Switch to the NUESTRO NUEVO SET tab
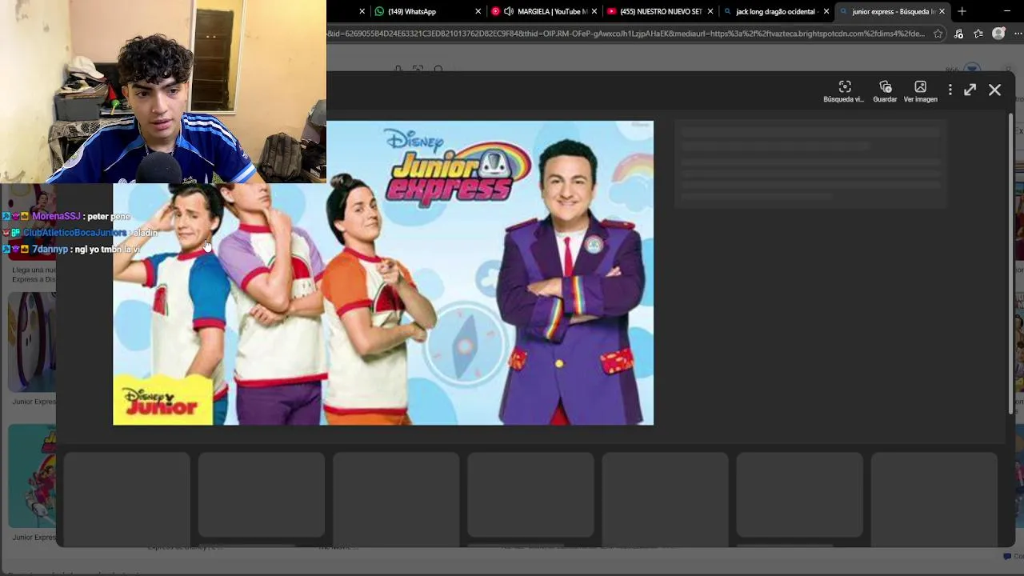The height and width of the screenshot is (576, 1024). point(660,11)
